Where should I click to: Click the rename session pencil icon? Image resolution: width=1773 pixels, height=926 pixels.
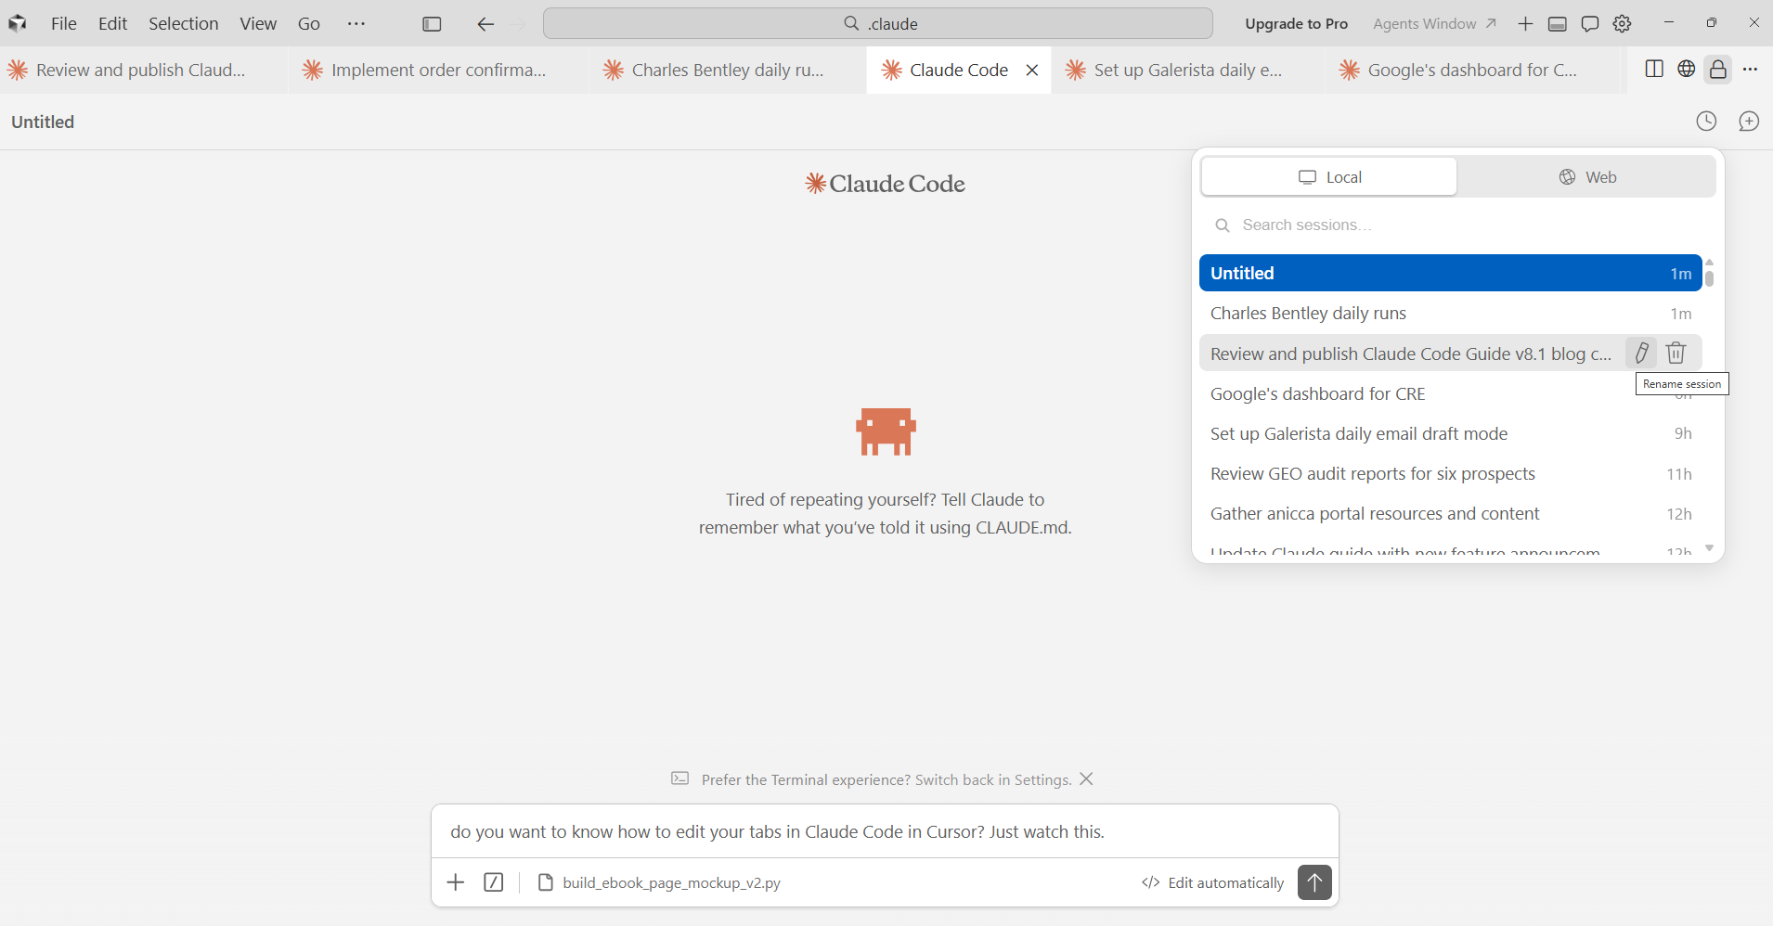point(1641,353)
